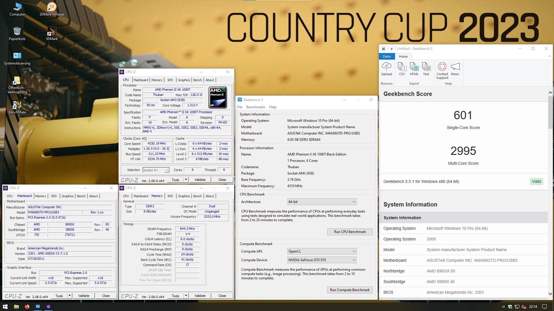The width and height of the screenshot is (554, 311).
Task: Click the Geekbench 5 quick access dropdown arrow
Action: 392,49
